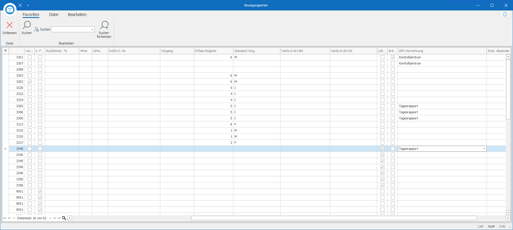Click the filter funnel icon in grid header

(6, 51)
